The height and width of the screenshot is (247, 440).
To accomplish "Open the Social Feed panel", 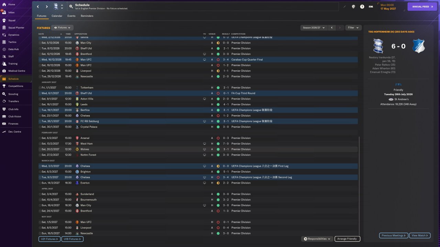I will [422, 7].
